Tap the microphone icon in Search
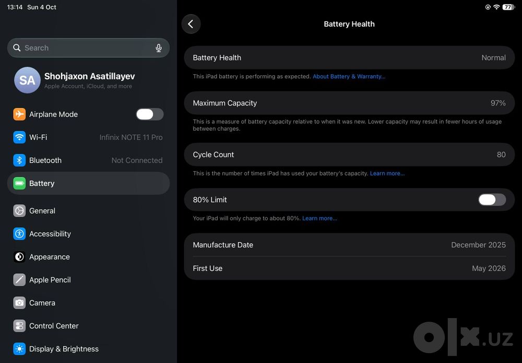The width and height of the screenshot is (522, 363). (x=159, y=48)
